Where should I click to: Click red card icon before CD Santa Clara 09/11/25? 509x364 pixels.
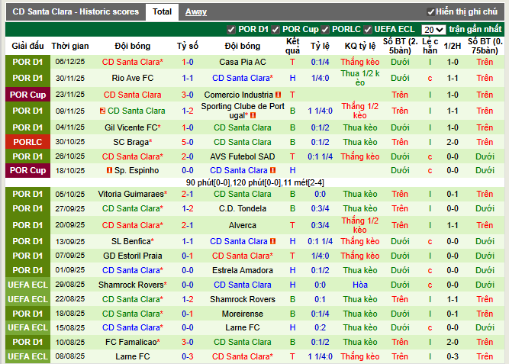coord(102,111)
